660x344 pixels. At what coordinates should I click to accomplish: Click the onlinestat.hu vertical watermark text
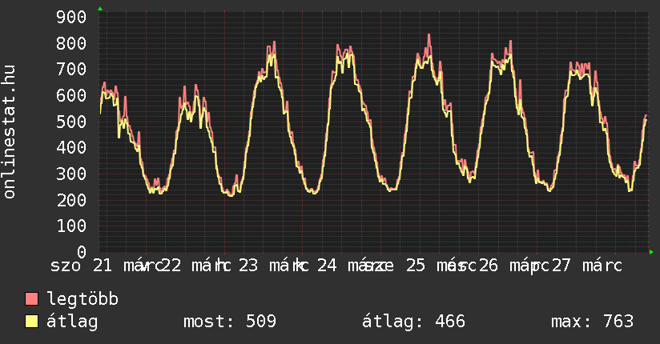coord(10,133)
